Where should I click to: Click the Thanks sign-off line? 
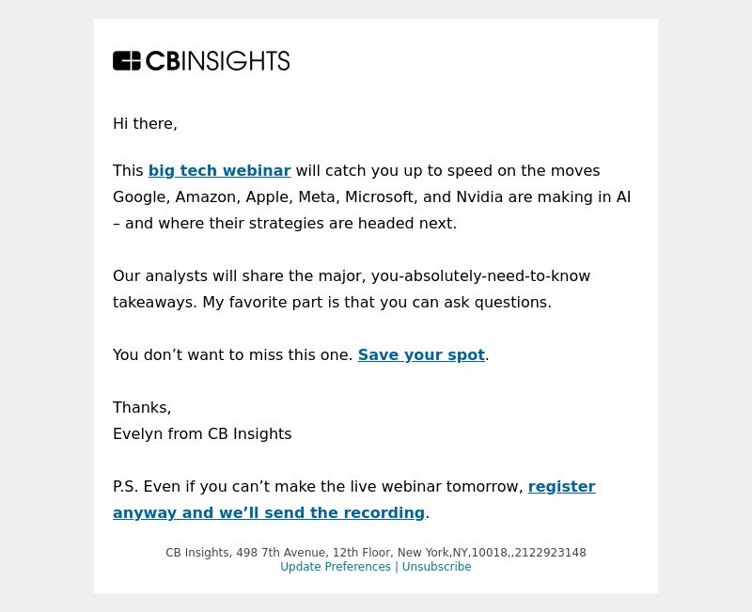pos(142,408)
